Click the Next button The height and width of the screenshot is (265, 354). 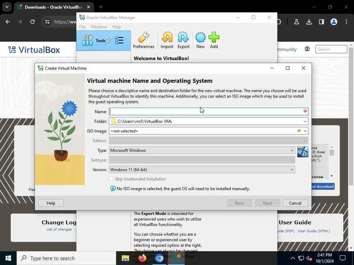click(267, 203)
